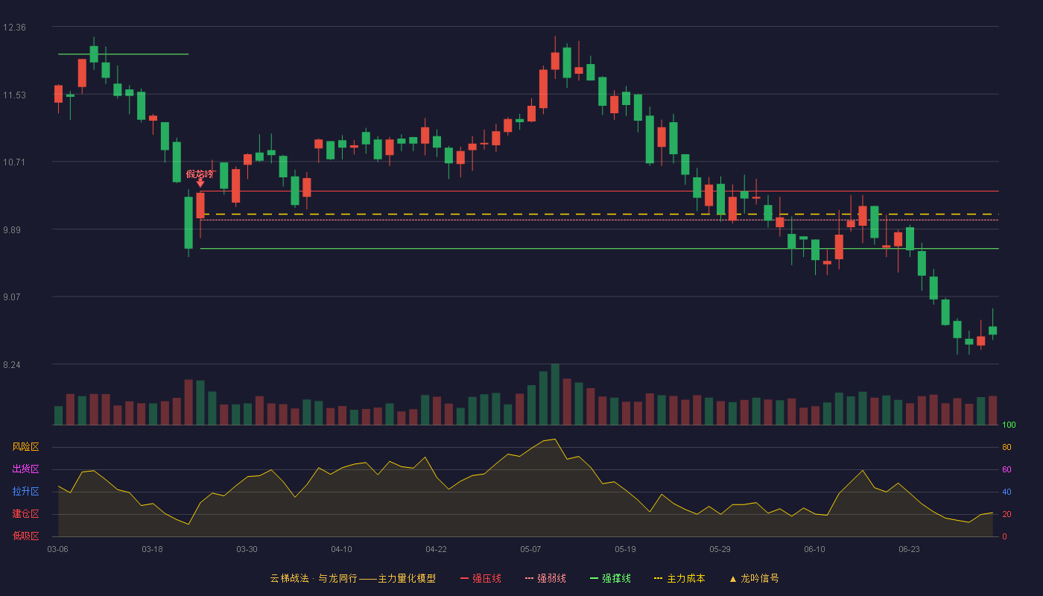The height and width of the screenshot is (596, 1043).
Task: Select the 建仓区 zone label
Action: [25, 514]
